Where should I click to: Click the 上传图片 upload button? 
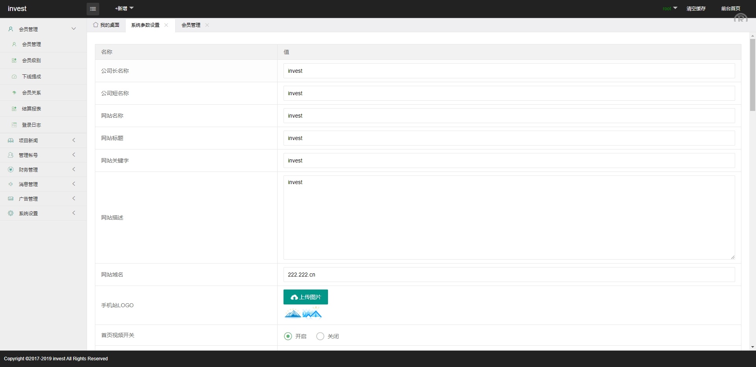(x=306, y=297)
